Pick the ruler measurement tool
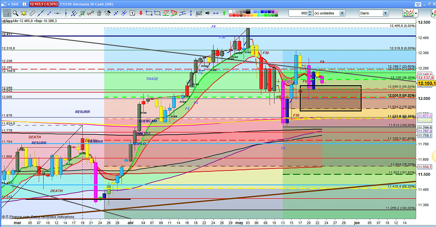Image resolution: width=436 pixels, height=227 pixels. pos(32,13)
